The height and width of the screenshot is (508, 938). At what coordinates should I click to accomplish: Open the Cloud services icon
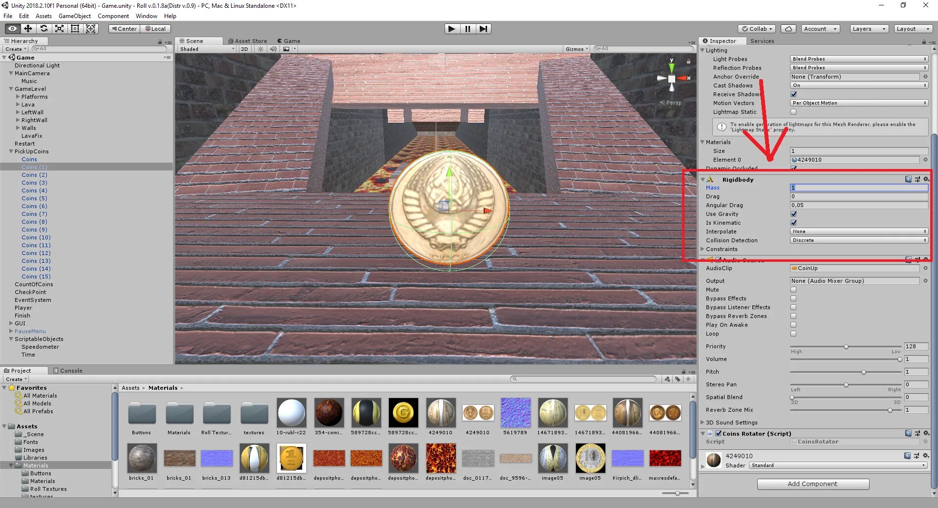pyautogui.click(x=788, y=29)
